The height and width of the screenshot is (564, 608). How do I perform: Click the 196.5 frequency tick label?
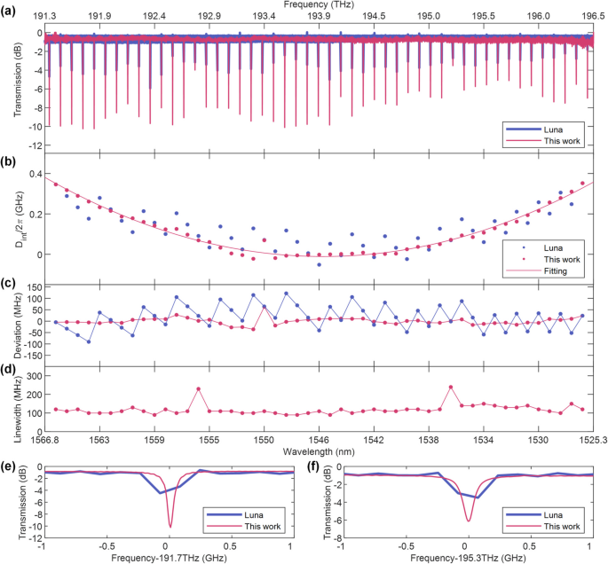point(588,17)
